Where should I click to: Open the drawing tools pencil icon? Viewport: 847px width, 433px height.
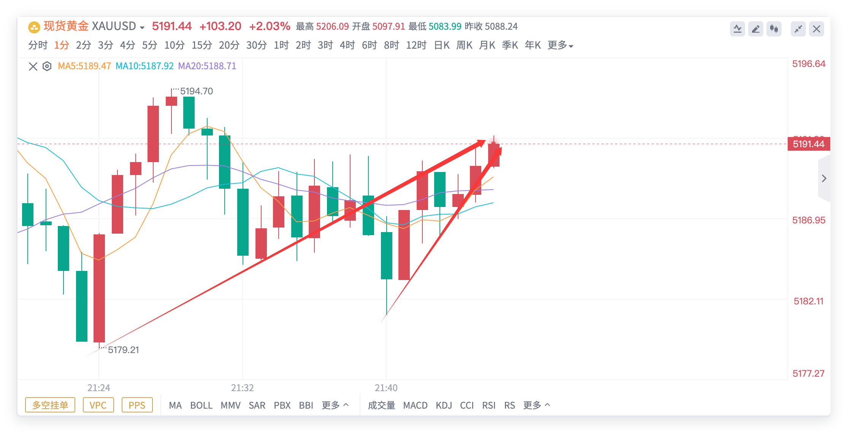click(756, 29)
